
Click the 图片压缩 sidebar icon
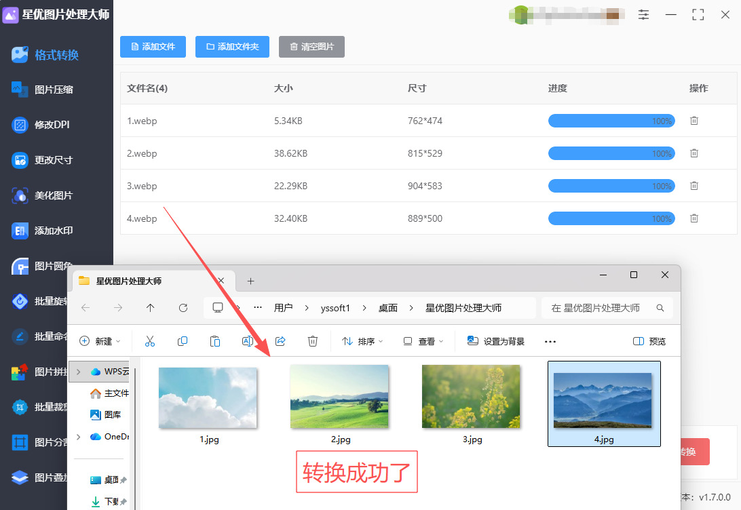pyautogui.click(x=20, y=90)
